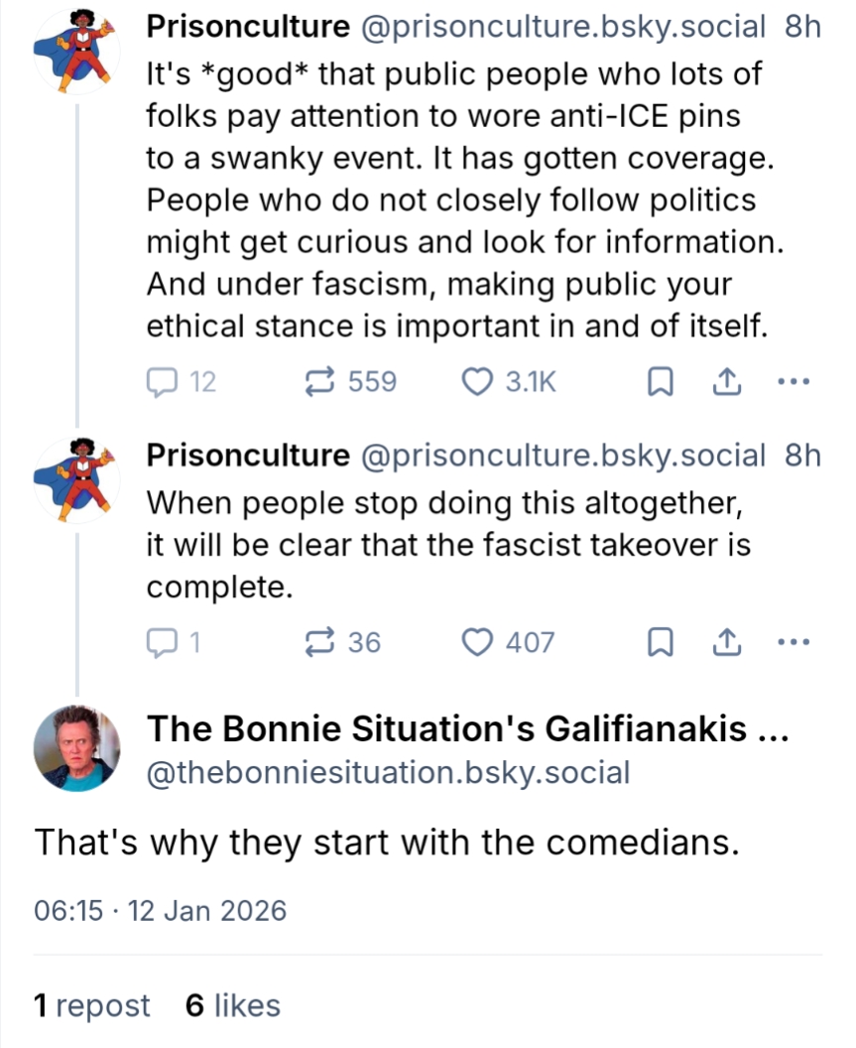Image resolution: width=856 pixels, height=1048 pixels.
Task: Open the first Prisonculture display name
Action: click(248, 28)
